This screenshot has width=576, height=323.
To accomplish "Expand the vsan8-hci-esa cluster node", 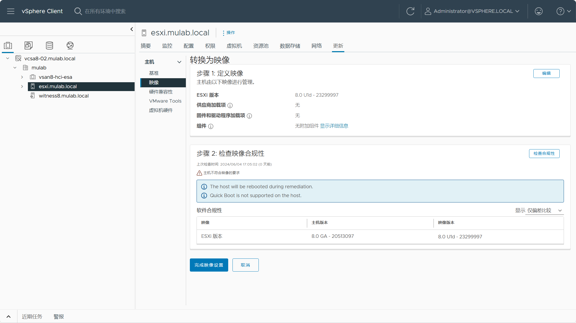I will tap(22, 77).
